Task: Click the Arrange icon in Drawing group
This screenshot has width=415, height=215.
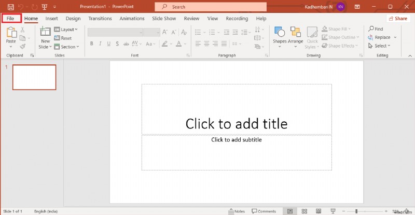Action: (296, 34)
